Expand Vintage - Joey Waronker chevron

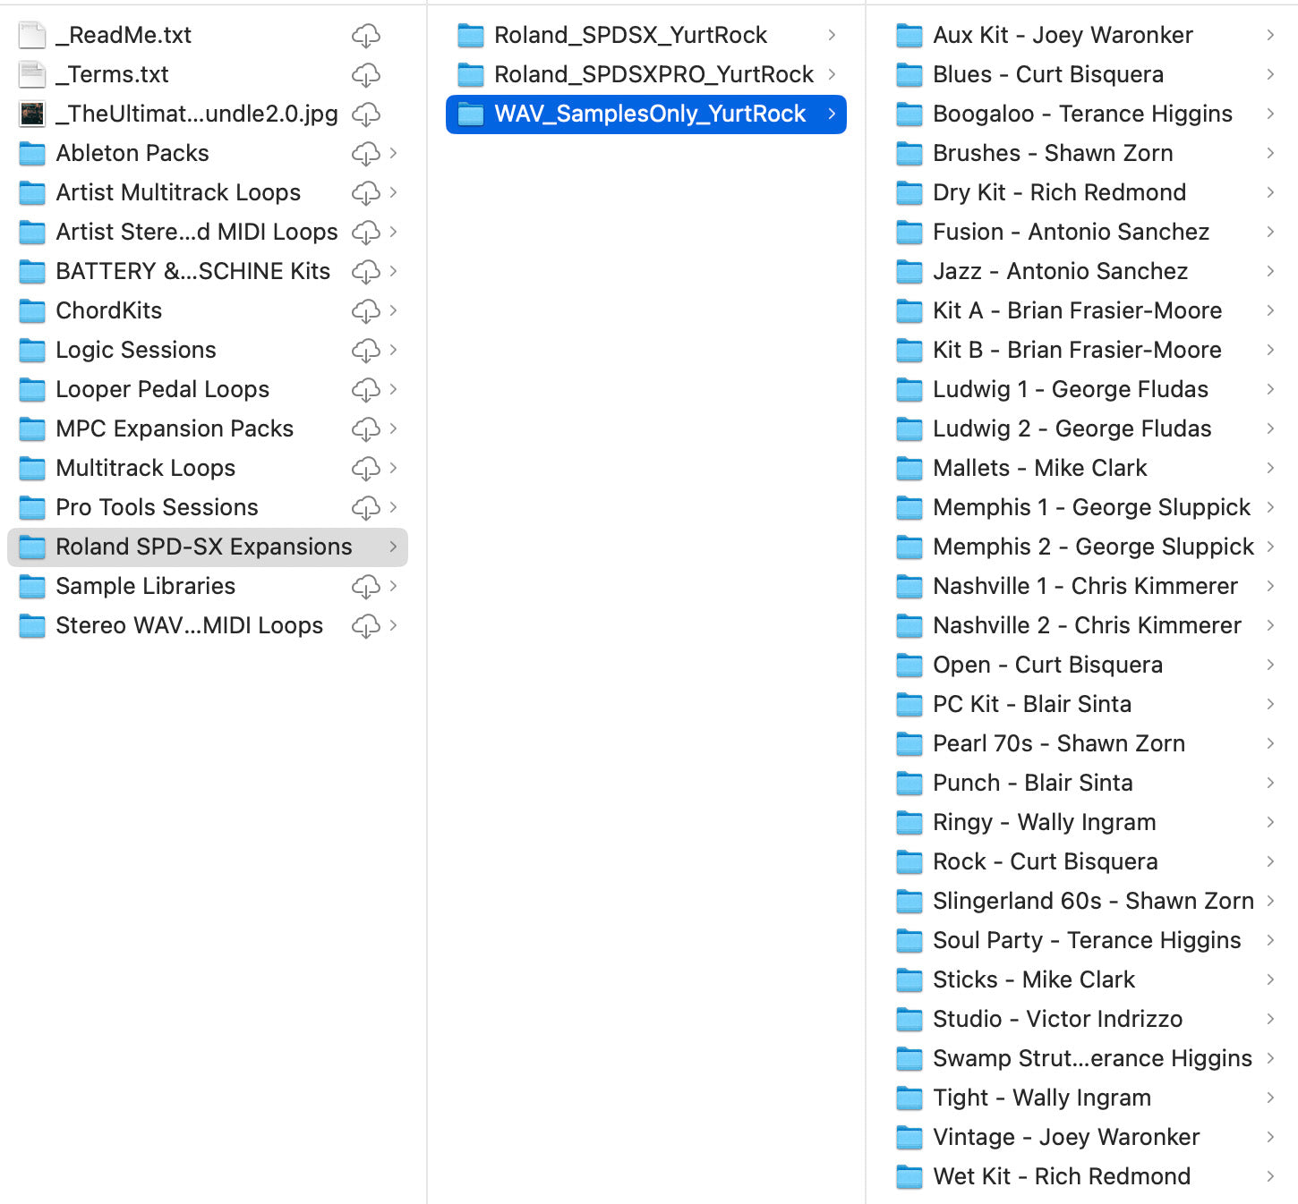tap(1270, 1137)
